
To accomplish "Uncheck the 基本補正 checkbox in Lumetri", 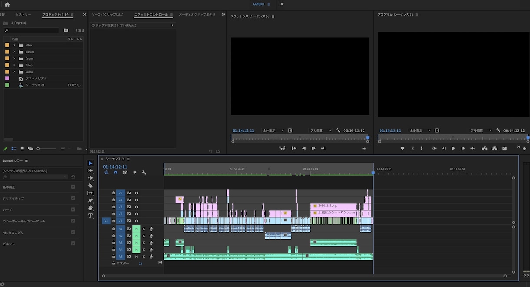I will pos(73,187).
